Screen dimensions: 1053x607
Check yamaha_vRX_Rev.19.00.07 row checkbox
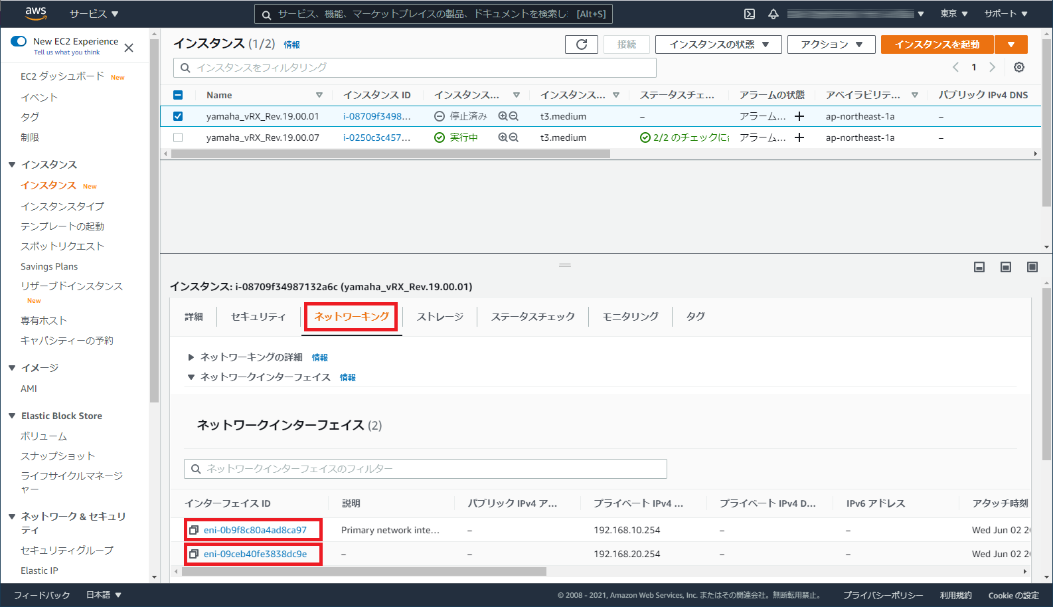coord(178,137)
